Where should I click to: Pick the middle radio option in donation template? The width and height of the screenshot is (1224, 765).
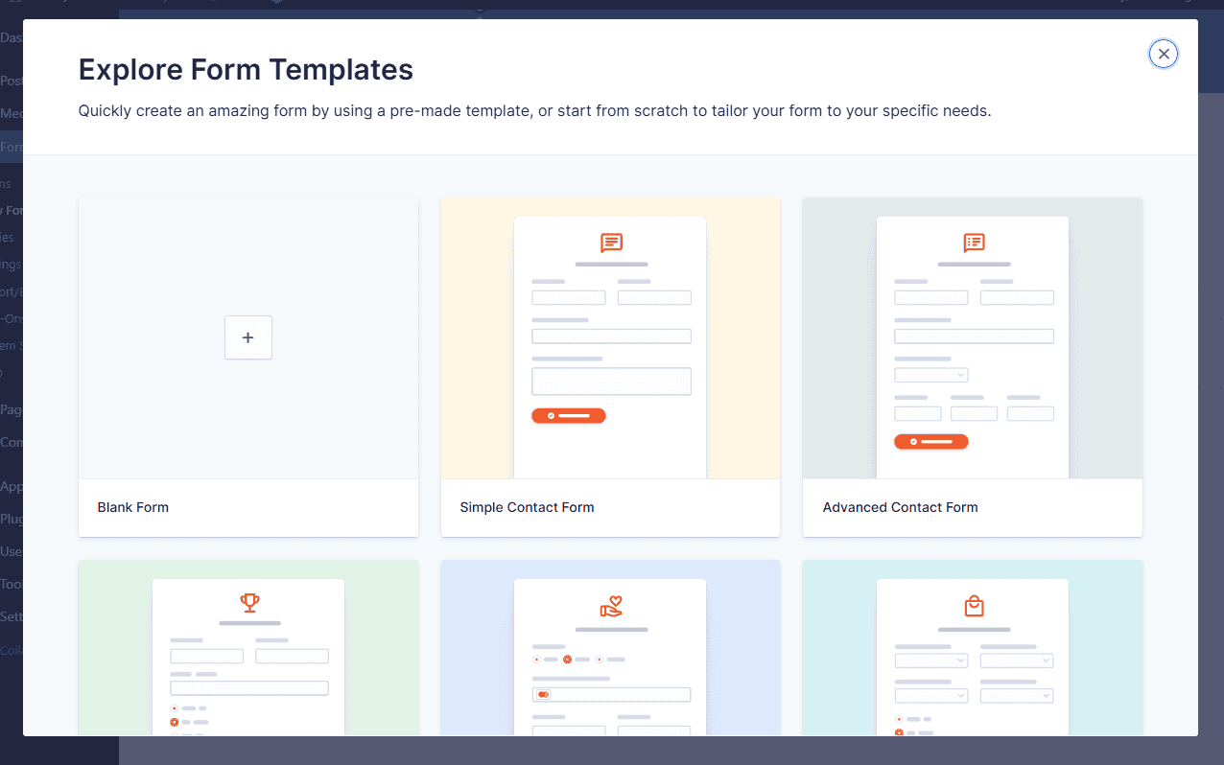tap(568, 660)
